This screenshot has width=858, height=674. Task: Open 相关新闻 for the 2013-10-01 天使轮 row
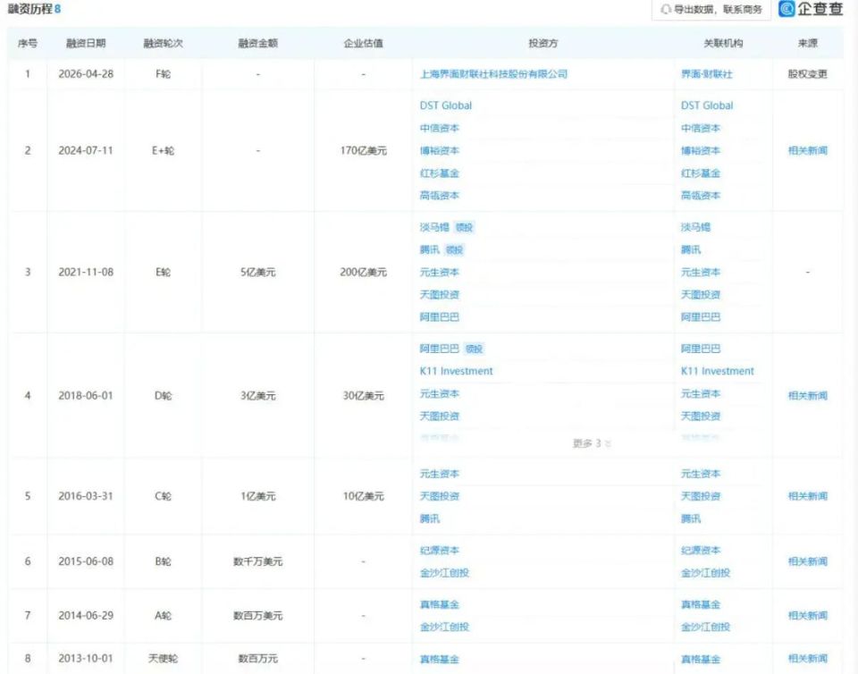tap(808, 658)
